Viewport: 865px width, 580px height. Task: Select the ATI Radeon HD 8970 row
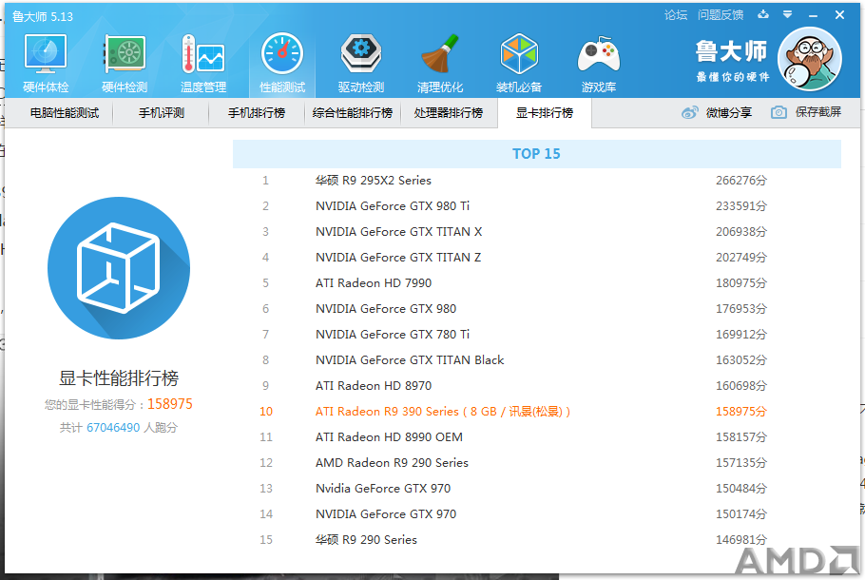537,386
